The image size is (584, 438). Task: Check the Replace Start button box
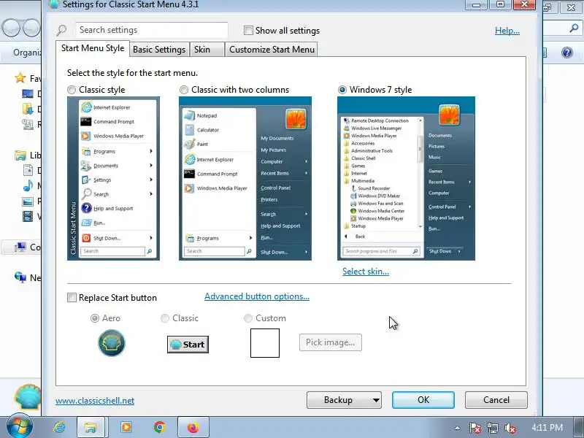(72, 298)
